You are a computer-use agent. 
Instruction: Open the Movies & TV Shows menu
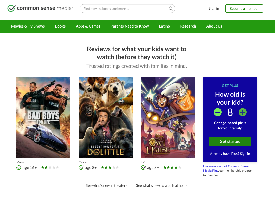[28, 26]
